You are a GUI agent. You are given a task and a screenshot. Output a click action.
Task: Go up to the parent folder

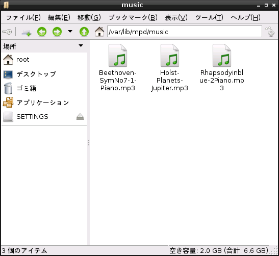pyautogui.click(x=84, y=32)
